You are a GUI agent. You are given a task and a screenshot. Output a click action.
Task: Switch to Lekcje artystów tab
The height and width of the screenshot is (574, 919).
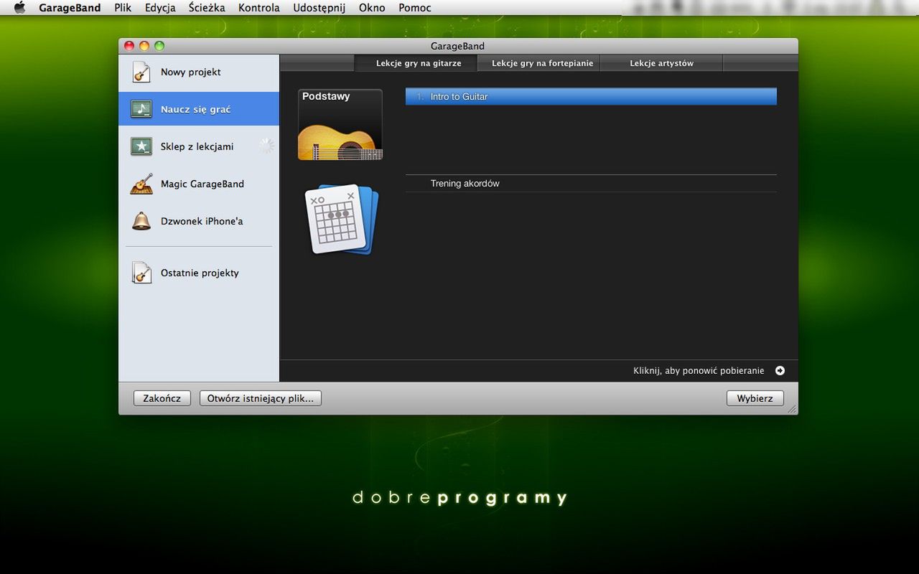[x=661, y=63]
